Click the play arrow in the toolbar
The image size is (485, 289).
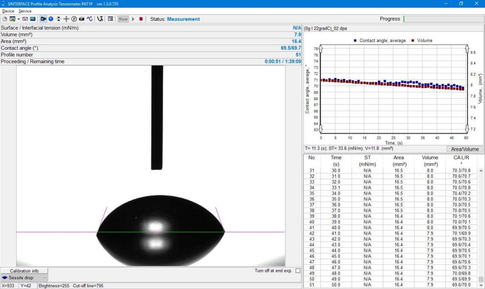click(x=133, y=19)
